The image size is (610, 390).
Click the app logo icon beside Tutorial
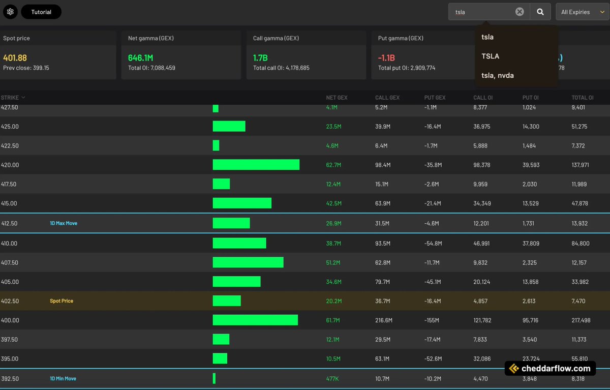[10, 12]
